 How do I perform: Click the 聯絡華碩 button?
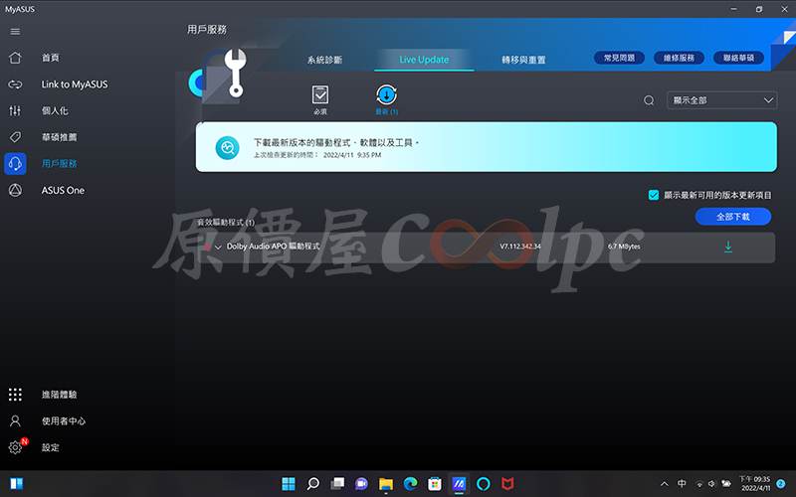click(738, 58)
